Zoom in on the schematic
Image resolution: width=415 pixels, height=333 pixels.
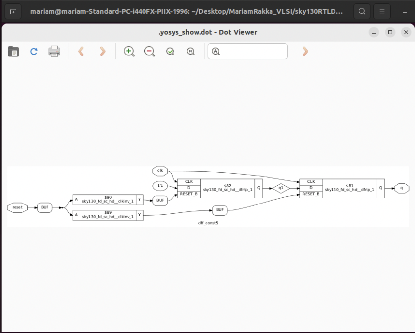pyautogui.click(x=129, y=52)
